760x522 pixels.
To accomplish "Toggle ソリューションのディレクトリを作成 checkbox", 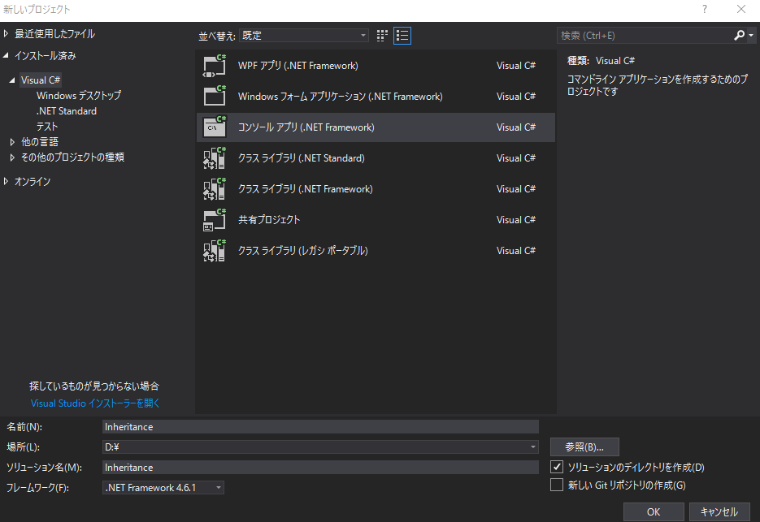I will pyautogui.click(x=557, y=467).
